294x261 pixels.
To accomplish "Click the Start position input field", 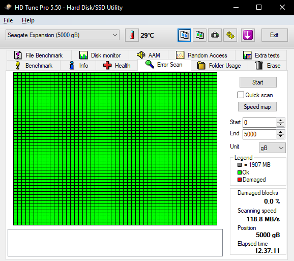I will (260, 123).
